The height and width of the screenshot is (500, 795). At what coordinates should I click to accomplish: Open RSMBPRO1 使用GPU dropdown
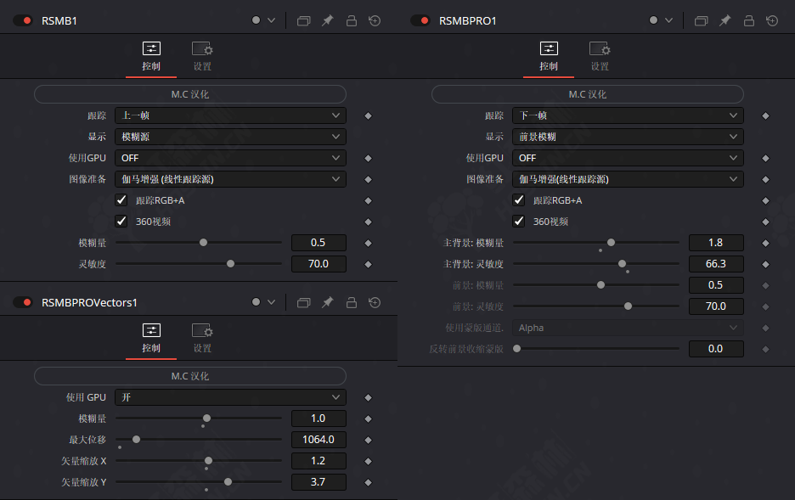point(629,158)
